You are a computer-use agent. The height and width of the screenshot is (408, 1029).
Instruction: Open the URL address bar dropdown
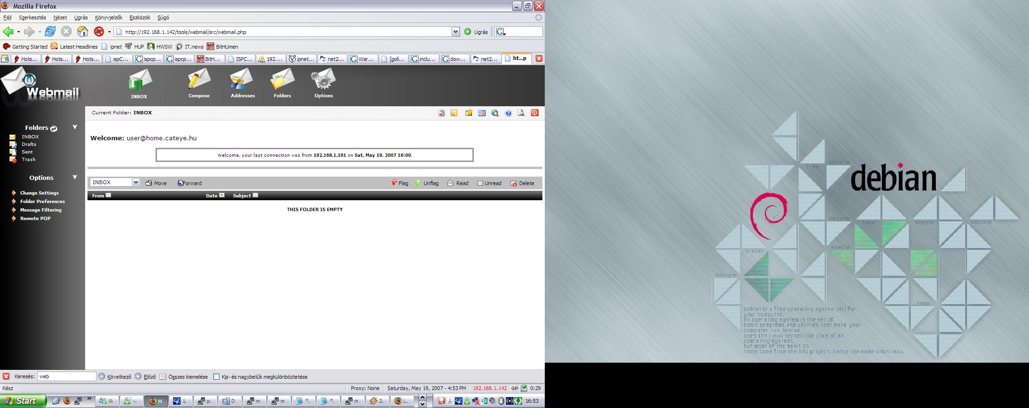(455, 32)
